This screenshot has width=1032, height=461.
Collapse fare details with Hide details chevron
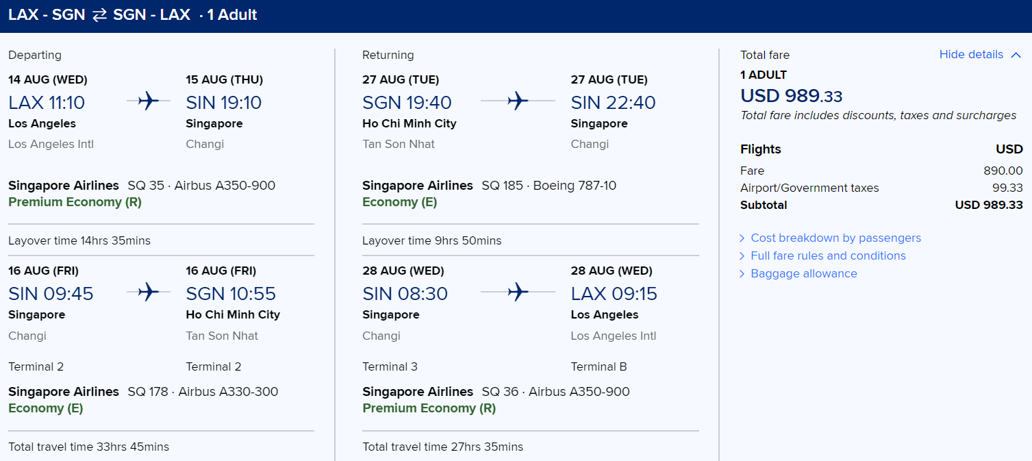point(1016,55)
